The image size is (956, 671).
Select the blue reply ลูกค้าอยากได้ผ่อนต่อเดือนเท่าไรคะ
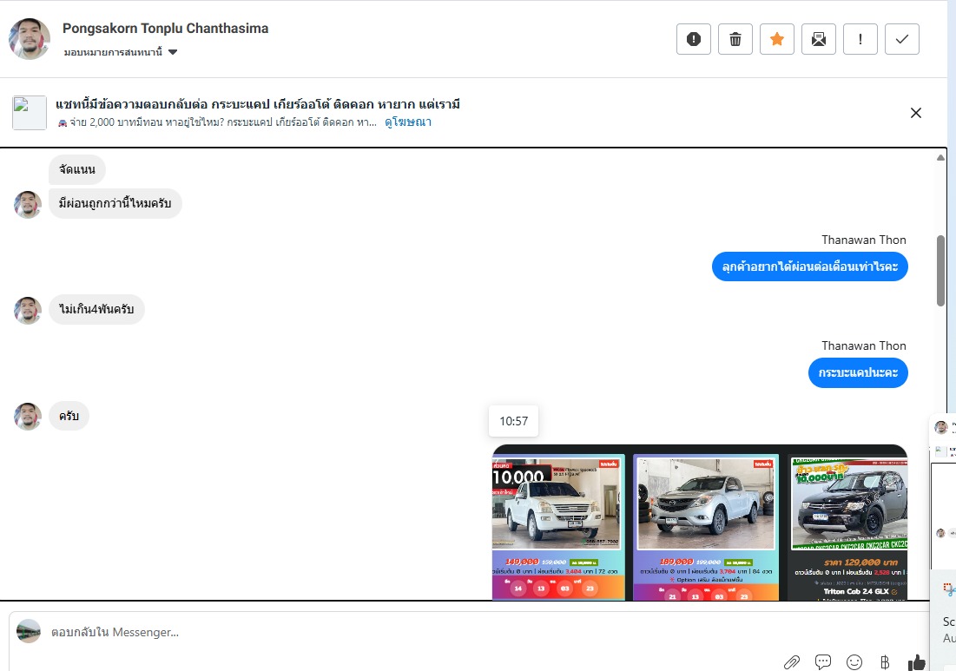[809, 266]
